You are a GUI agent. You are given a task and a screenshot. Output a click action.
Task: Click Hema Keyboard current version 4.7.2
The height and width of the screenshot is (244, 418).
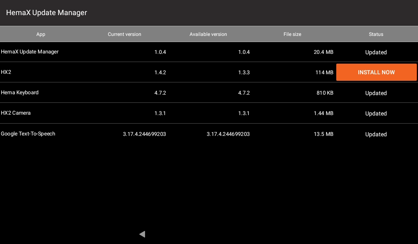[x=160, y=93]
